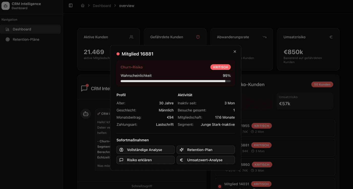Click the chat bot avatar icon
This screenshot has height=189, width=353.
(86, 114)
